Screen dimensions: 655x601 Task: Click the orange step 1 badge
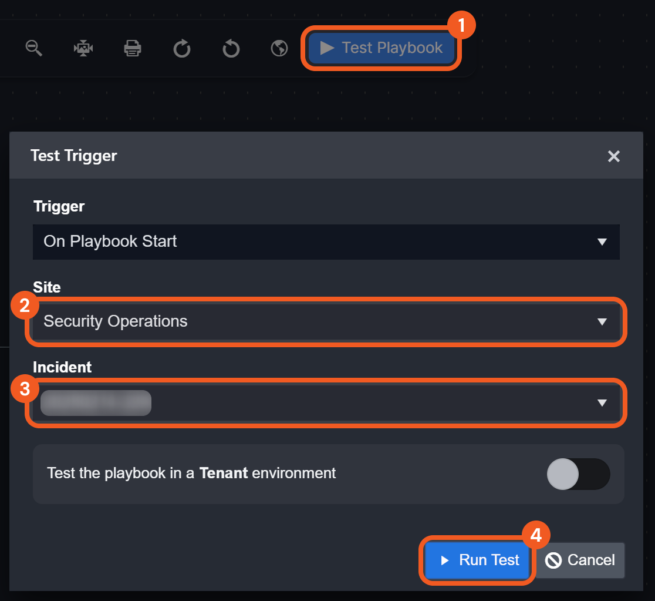pos(461,26)
